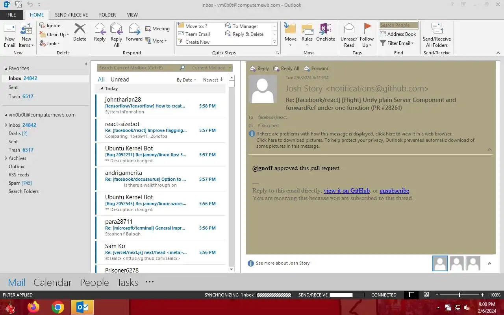Expand the Archives folder
The width and height of the screenshot is (504, 315).
[x=6, y=158]
